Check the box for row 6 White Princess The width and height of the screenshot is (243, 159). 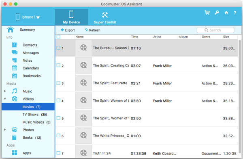click(x=58, y=136)
